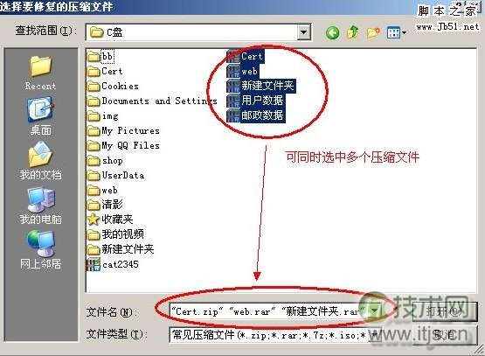Open Recent in the places sidebar

40,73
